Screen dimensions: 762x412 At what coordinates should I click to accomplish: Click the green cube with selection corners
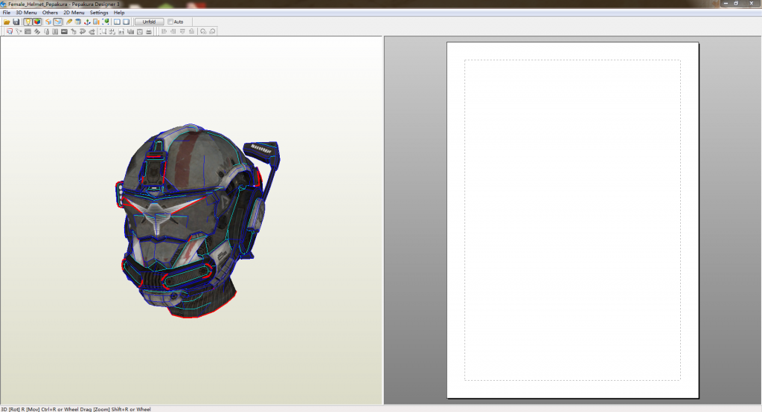pos(106,22)
